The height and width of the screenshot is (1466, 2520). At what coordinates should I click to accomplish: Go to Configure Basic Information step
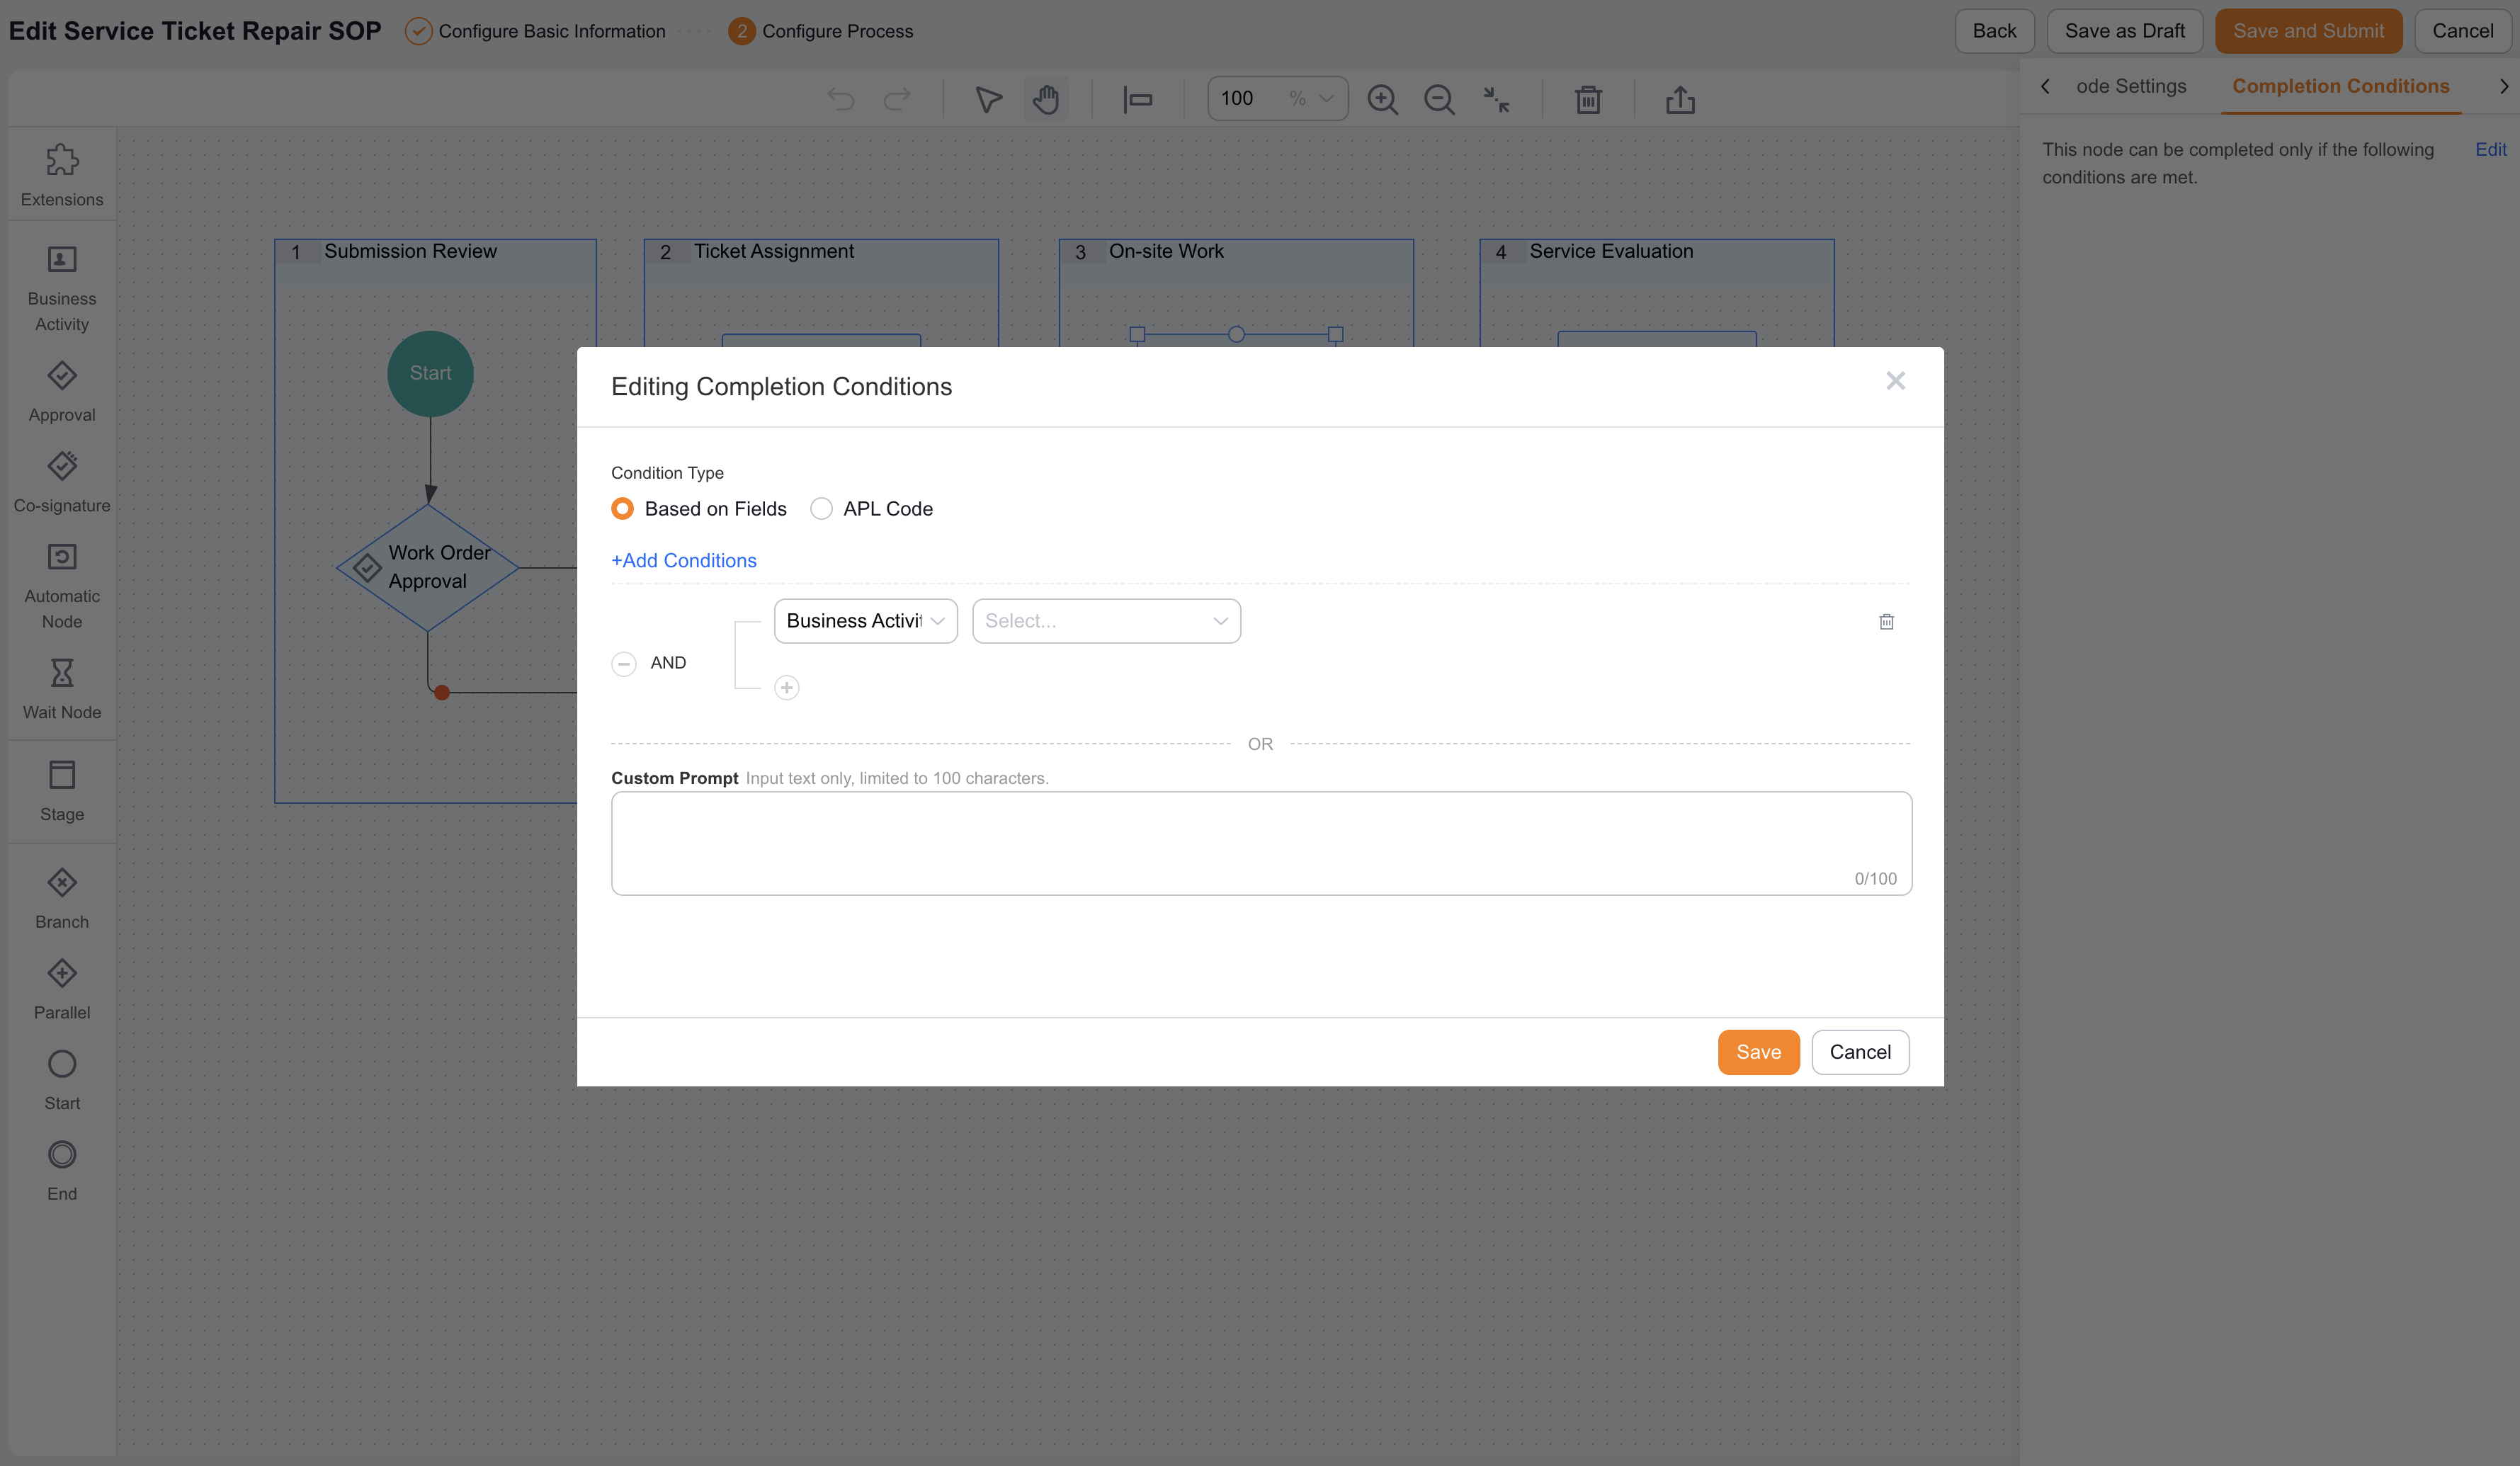[x=536, y=31]
